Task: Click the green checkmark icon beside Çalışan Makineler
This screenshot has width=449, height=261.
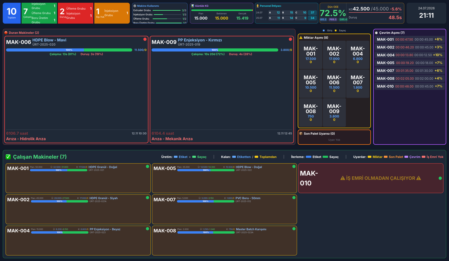Action: [x=8, y=157]
